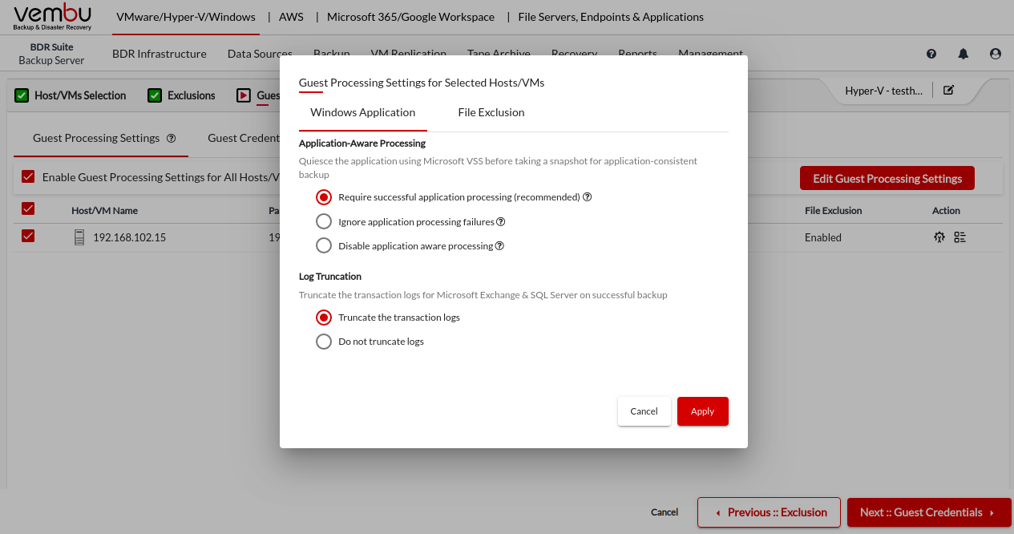Click the edit job name pencil icon

[949, 91]
